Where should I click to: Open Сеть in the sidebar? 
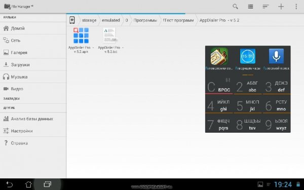point(33,41)
